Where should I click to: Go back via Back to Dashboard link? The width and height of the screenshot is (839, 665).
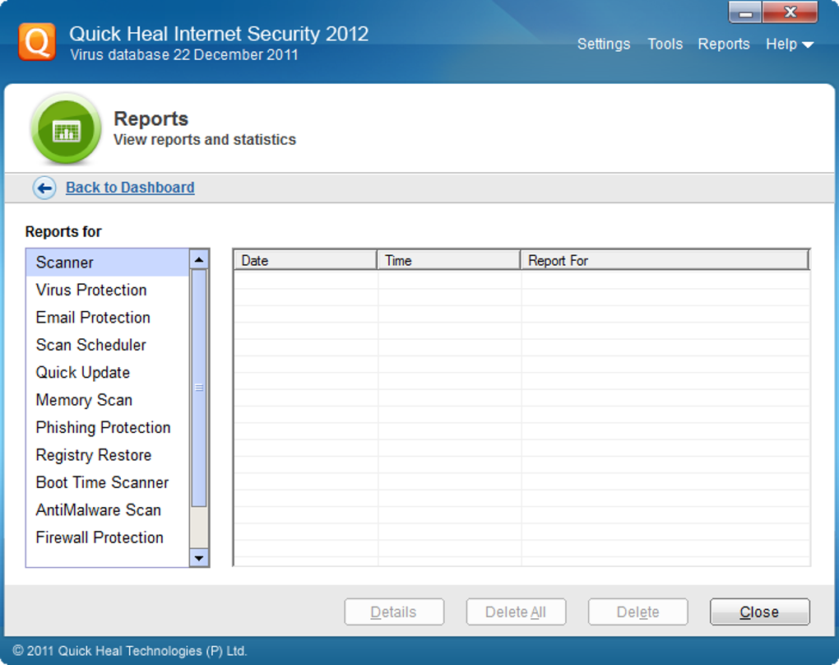pos(130,188)
